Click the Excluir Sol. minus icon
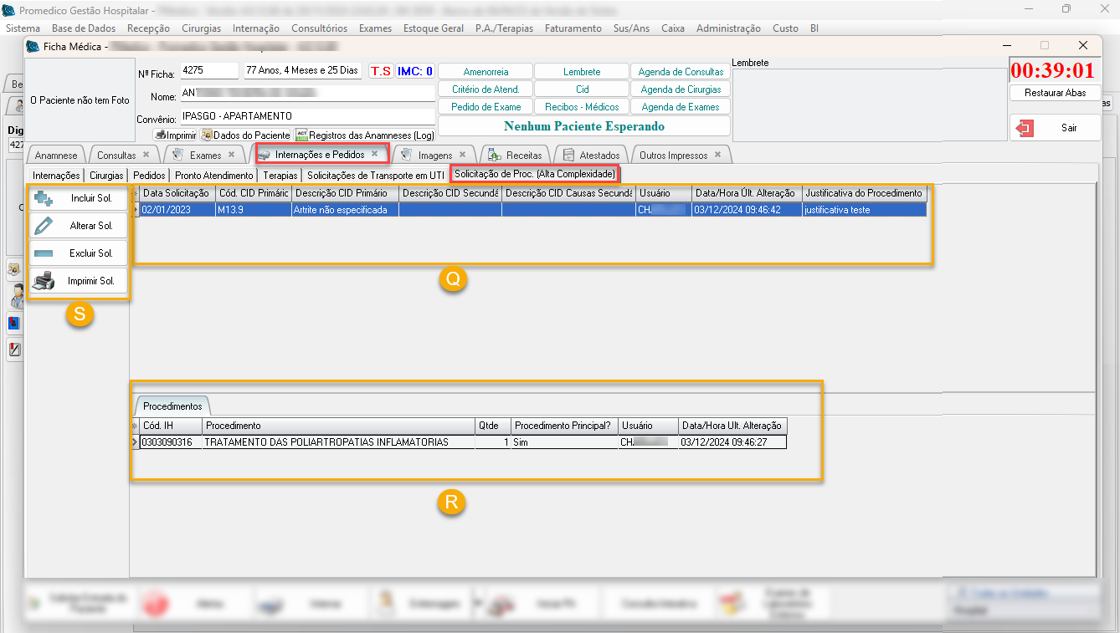The height and width of the screenshot is (633, 1120). (44, 253)
